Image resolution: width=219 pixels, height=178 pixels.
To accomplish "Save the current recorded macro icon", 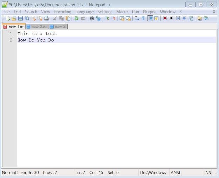I will [x=191, y=18].
